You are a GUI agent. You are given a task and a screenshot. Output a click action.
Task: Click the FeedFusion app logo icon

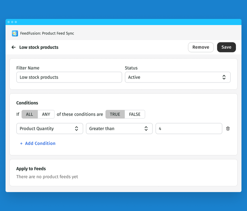[x=15, y=33]
